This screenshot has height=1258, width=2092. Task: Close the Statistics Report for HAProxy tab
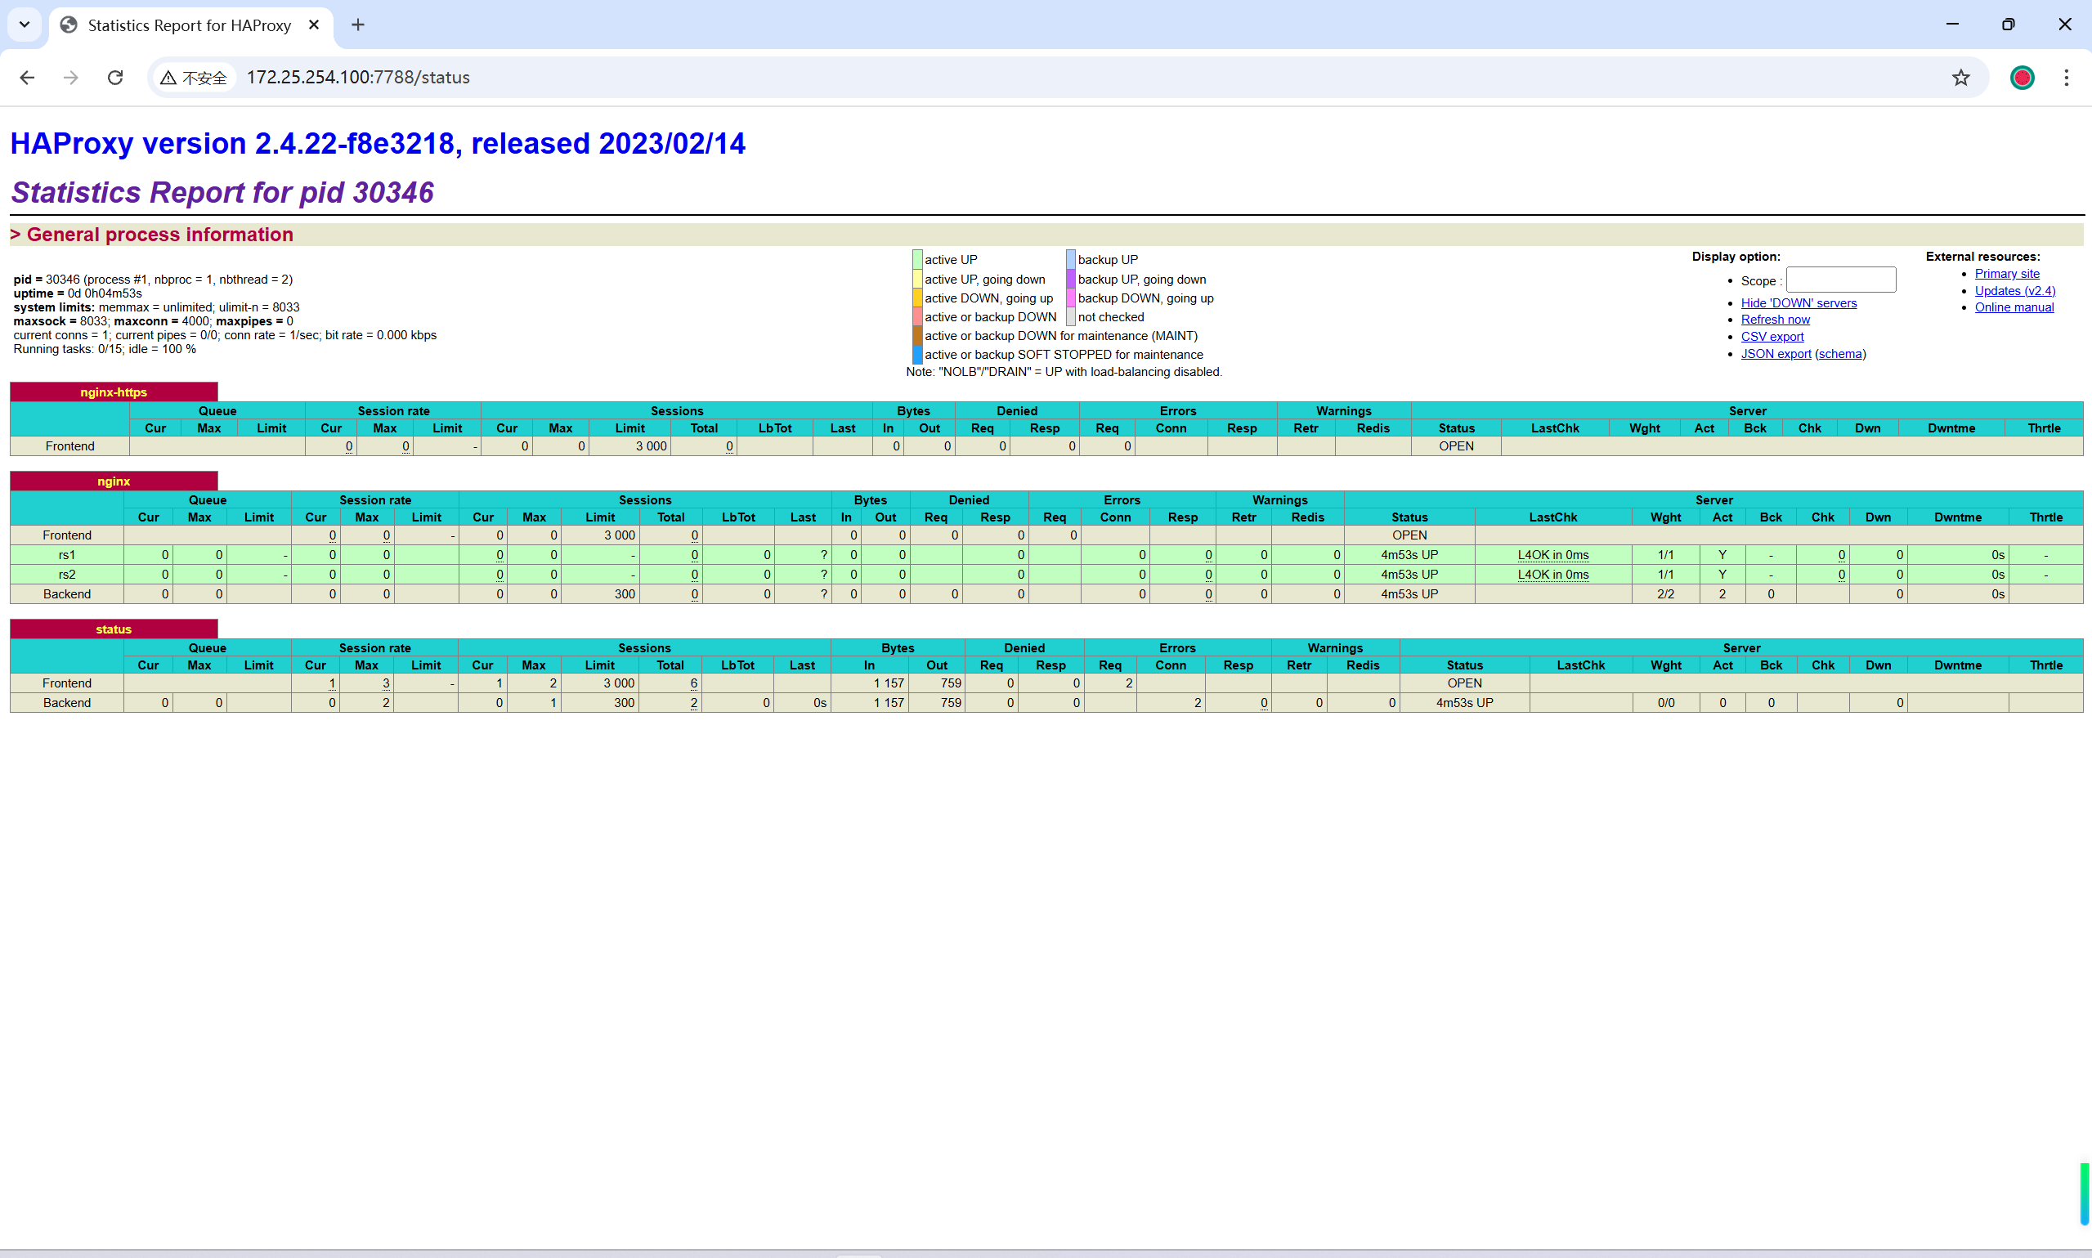point(314,25)
